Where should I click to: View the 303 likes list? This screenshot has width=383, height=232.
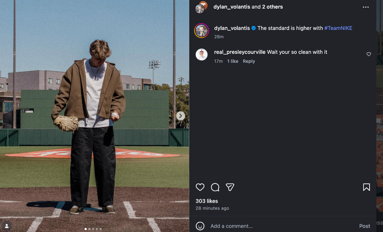tap(206, 201)
